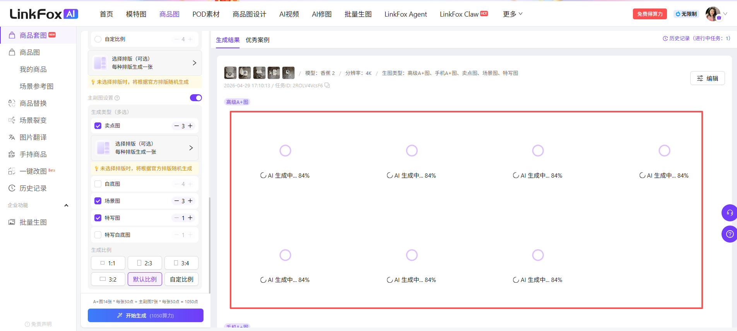737x331 pixels.
Task: Open 选择排版 options under 卖点图
Action: pos(145,148)
